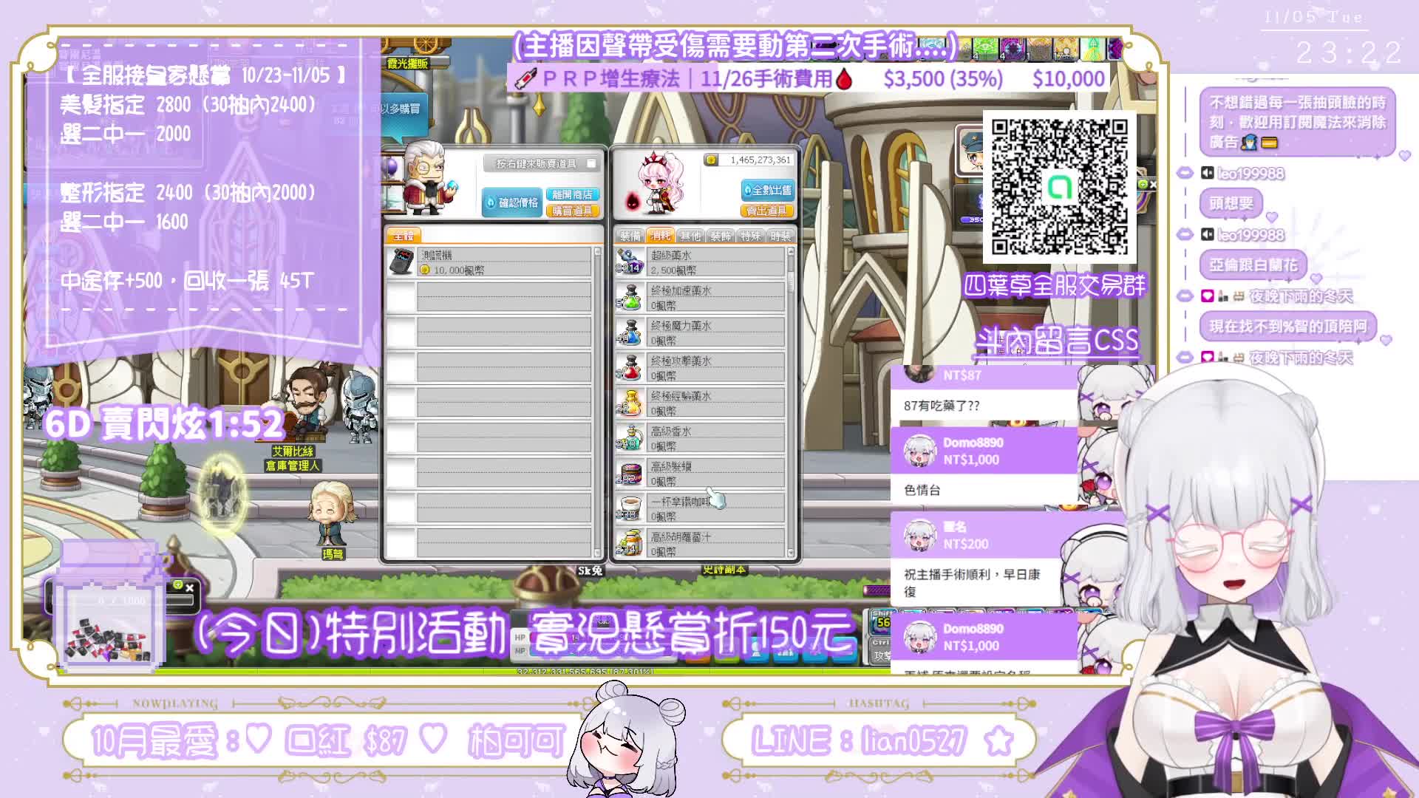
Task: Click the 購買道具 button
Action: (x=573, y=211)
